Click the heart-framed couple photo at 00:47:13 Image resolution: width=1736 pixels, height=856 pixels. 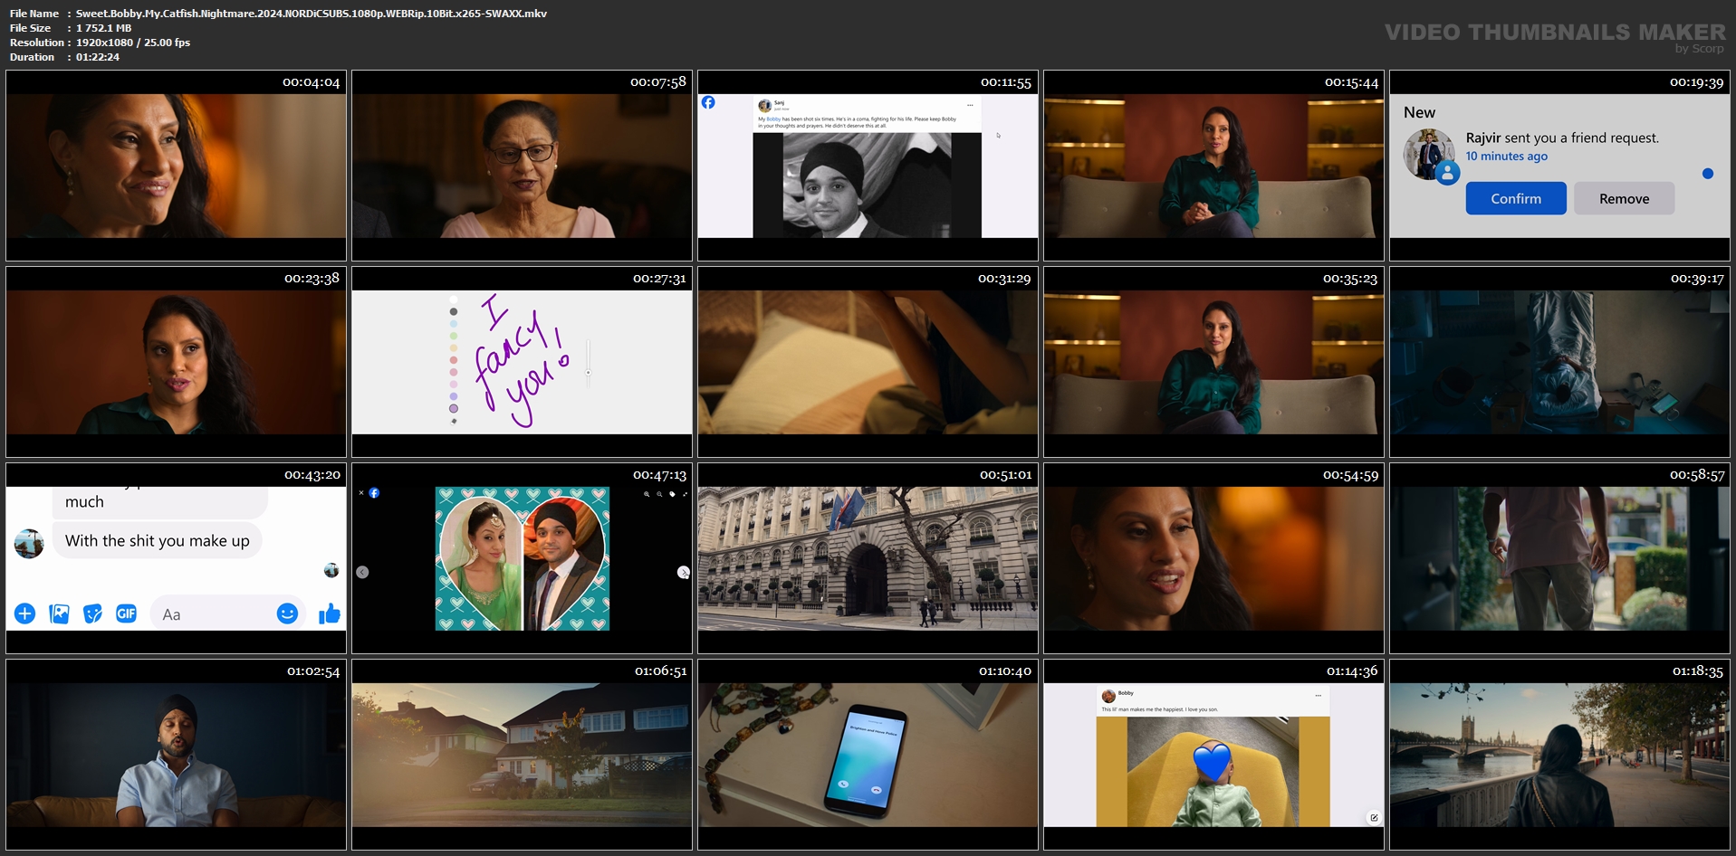coord(523,558)
